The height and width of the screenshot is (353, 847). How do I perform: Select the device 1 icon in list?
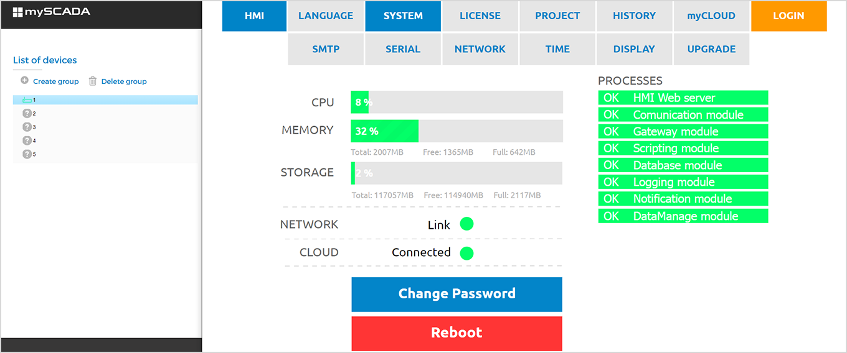tap(27, 100)
